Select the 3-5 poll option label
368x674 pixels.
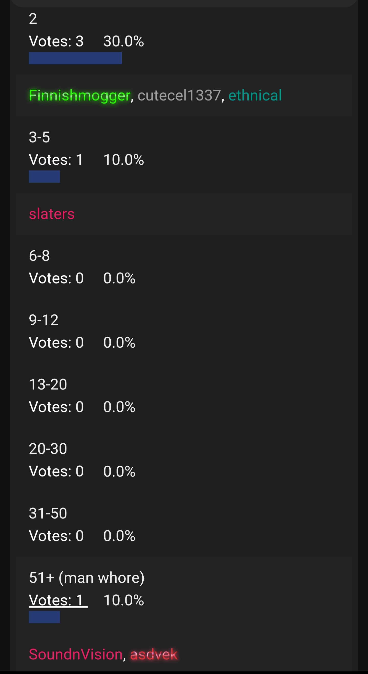point(39,137)
